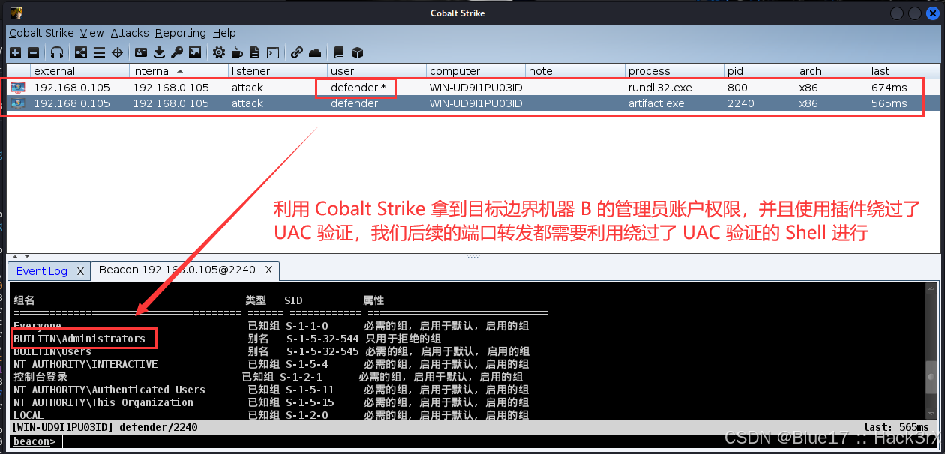Click the chain link host file icon
This screenshot has height=454, width=945.
pyautogui.click(x=297, y=52)
